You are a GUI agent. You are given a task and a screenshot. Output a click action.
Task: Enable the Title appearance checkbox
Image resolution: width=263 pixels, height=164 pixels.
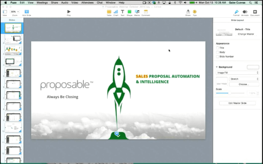coord(217,48)
